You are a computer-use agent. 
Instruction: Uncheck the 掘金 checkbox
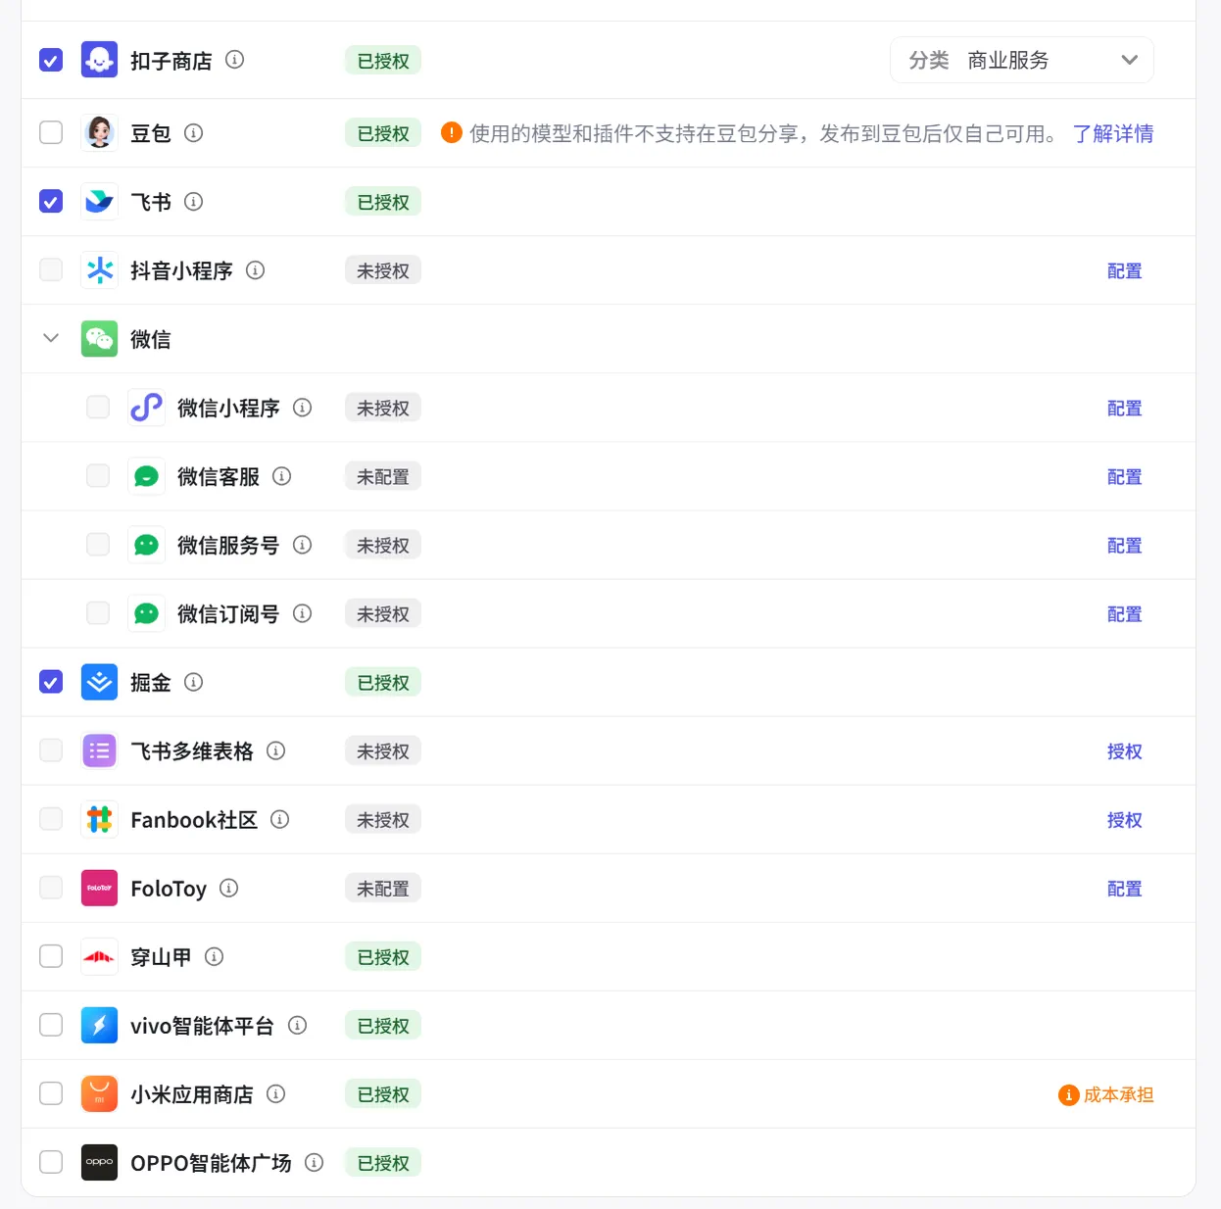[51, 681]
